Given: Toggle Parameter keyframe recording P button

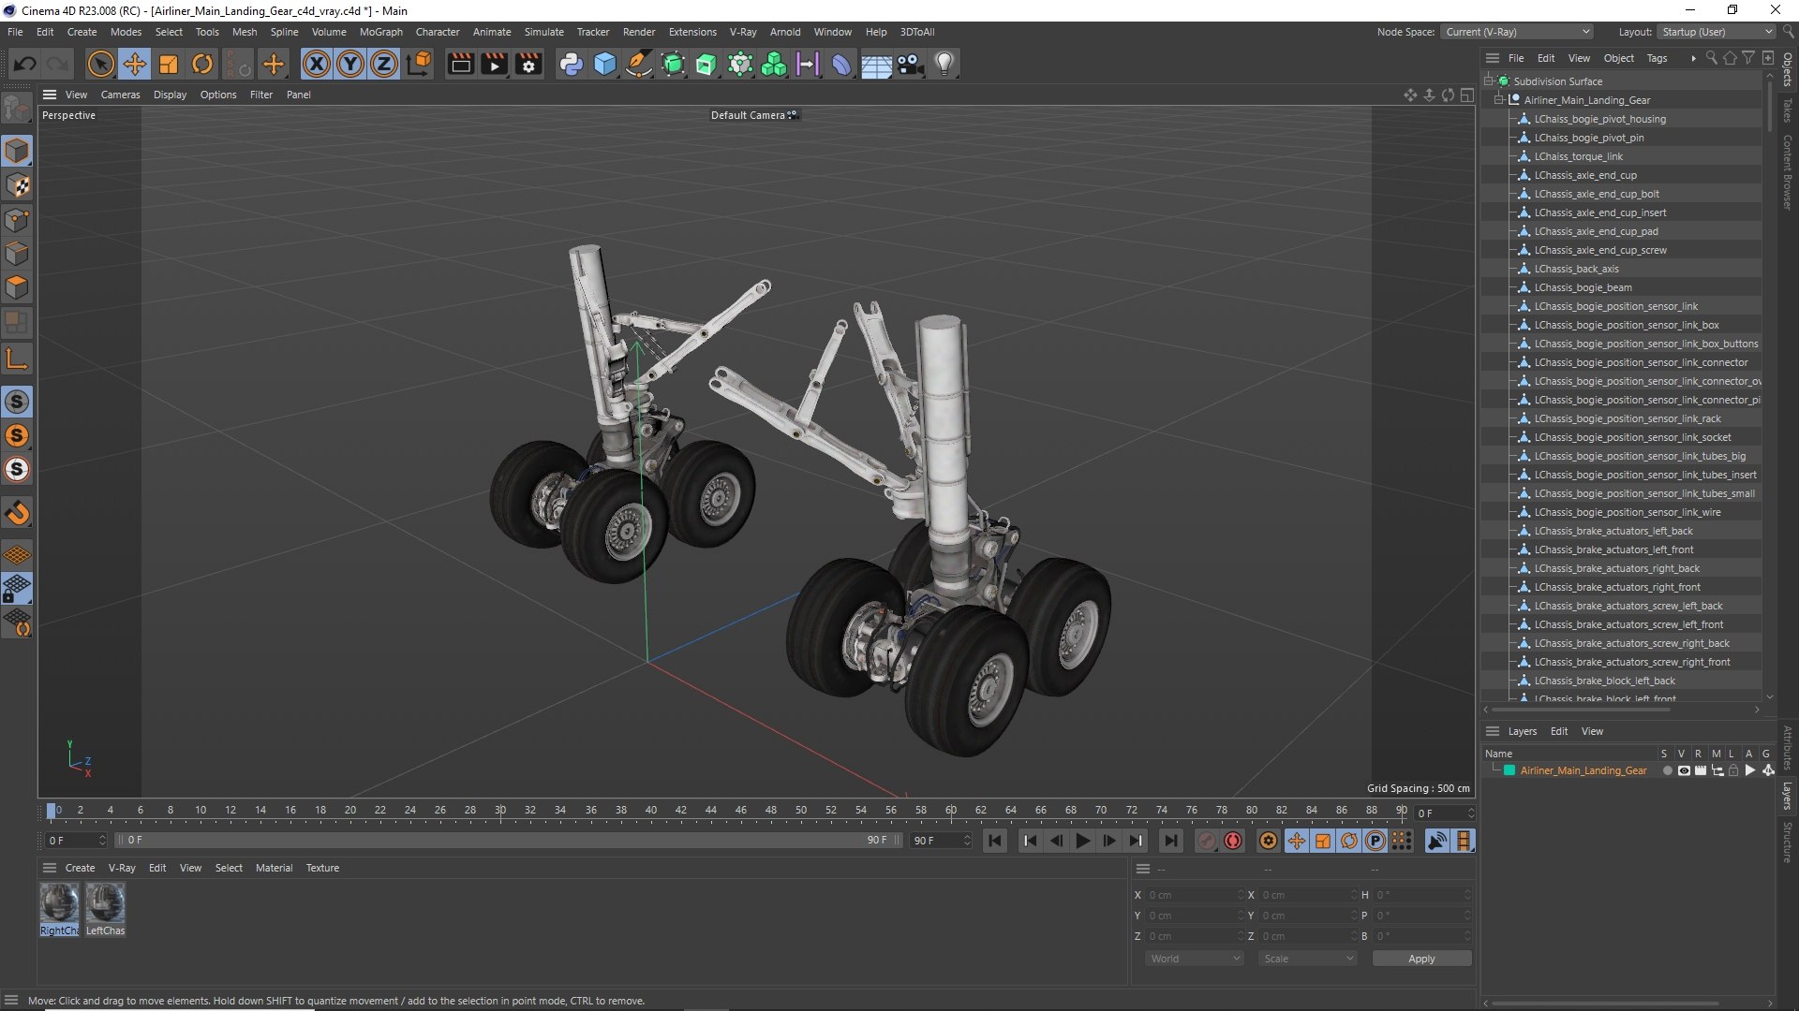Looking at the screenshot, I should (x=1375, y=841).
